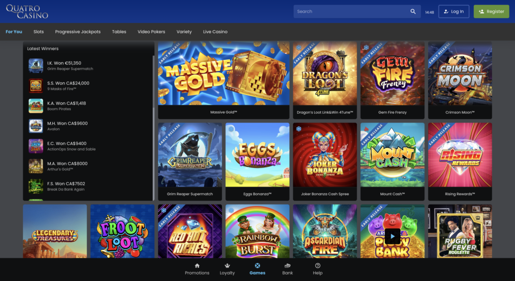Screen dimensions: 515x281
Task: Open the Bank icon
Action: point(287,265)
